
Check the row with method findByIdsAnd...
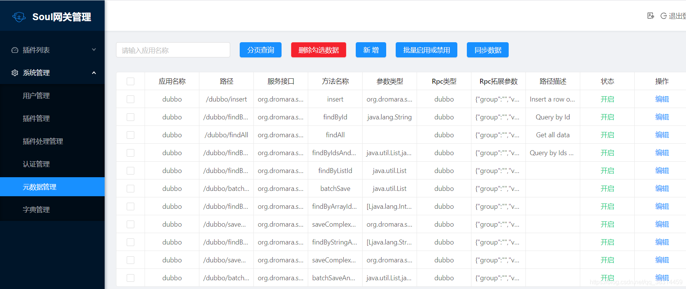pos(131,153)
